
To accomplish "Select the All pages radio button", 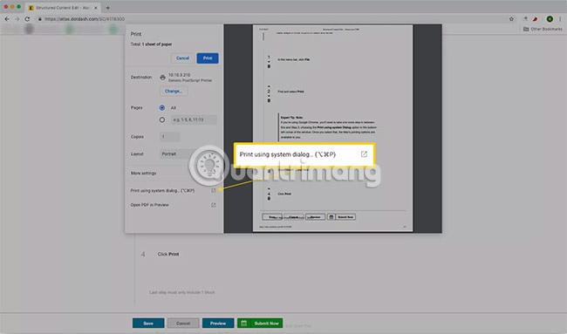I will point(162,108).
